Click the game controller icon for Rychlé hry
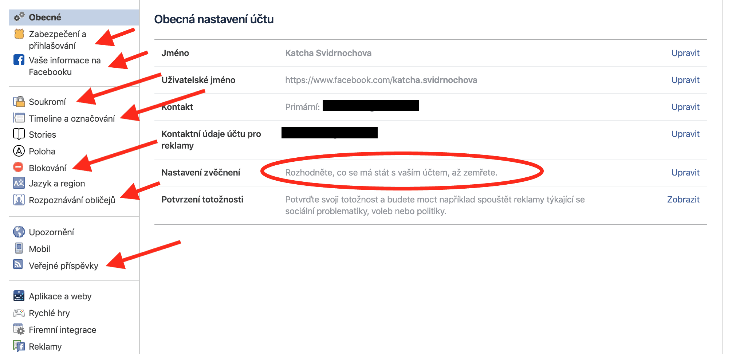Screen dimensions: 732x354 point(19,312)
